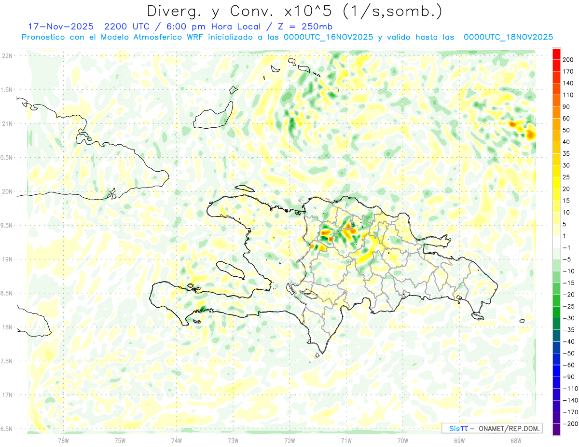
Task: Click the positive "60" color scale label
Action: coord(567,118)
